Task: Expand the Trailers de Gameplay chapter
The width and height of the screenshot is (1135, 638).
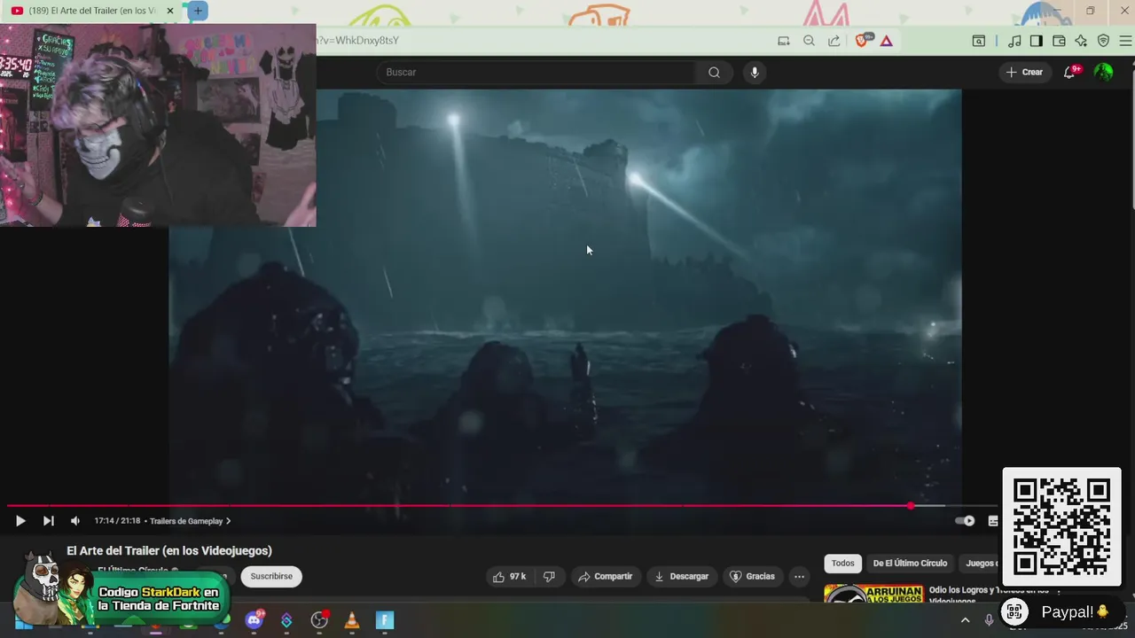Action: point(190,521)
